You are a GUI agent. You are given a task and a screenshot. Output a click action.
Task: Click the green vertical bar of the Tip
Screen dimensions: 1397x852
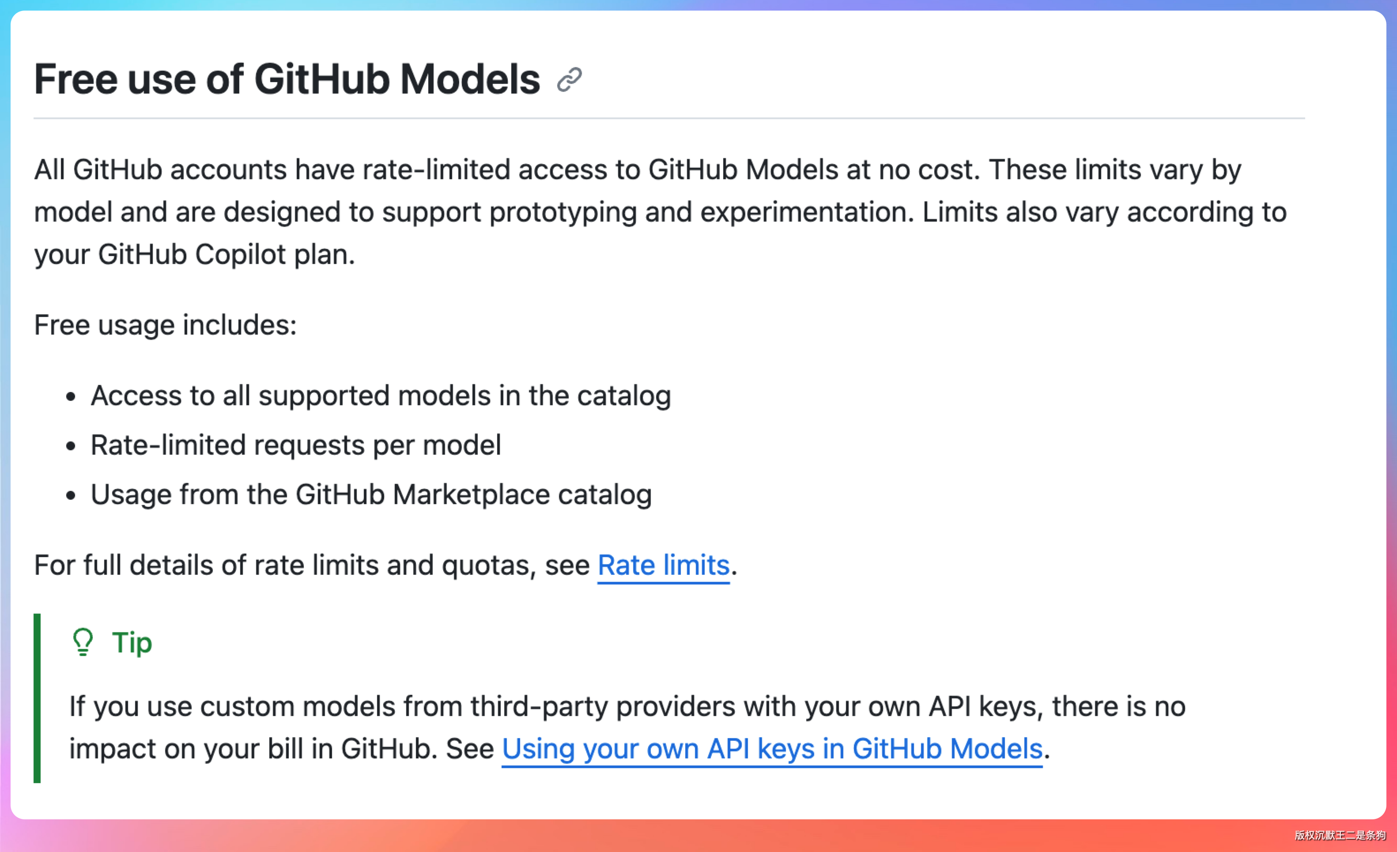(38, 698)
